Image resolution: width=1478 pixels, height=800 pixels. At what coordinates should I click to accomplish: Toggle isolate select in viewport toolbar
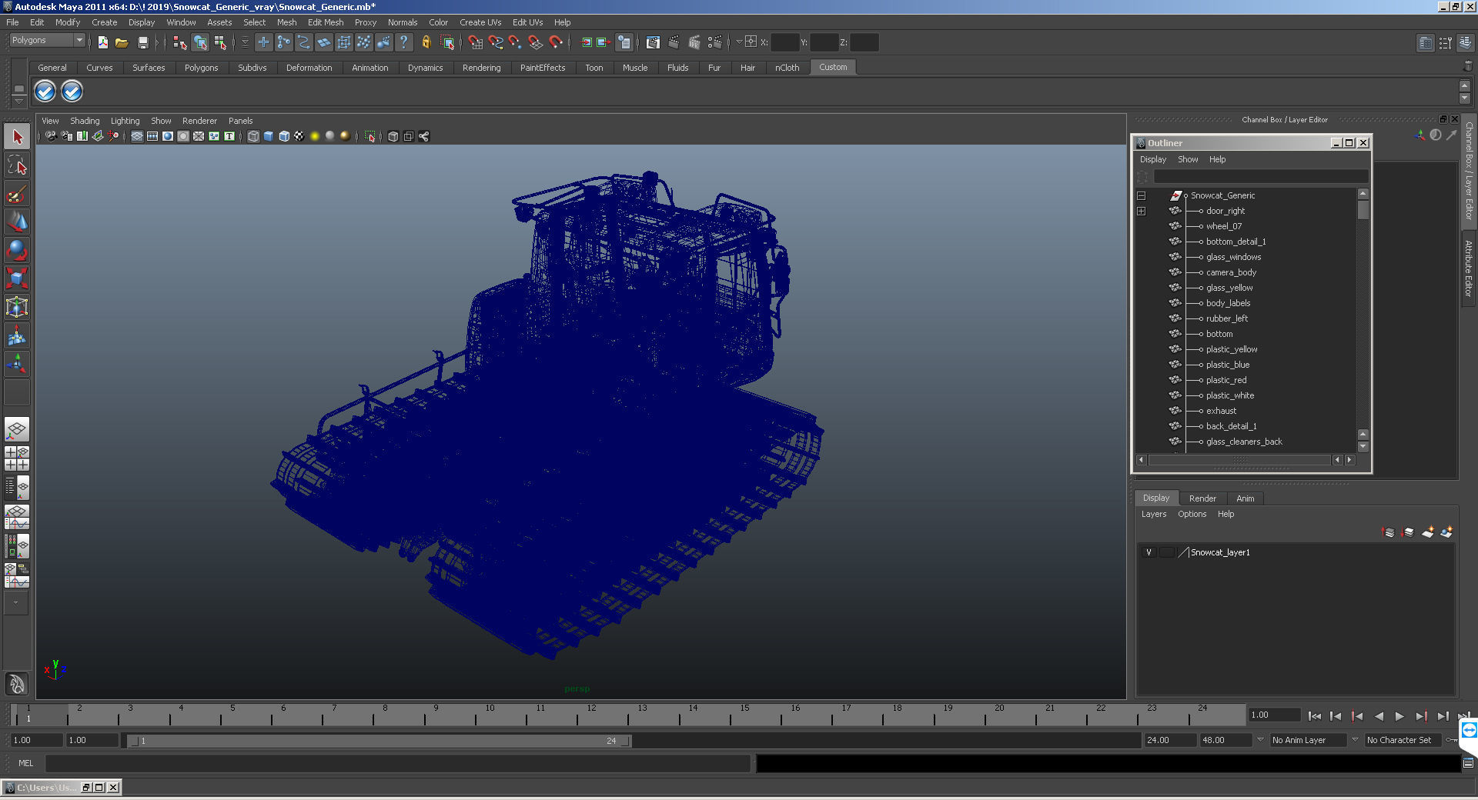coord(370,136)
